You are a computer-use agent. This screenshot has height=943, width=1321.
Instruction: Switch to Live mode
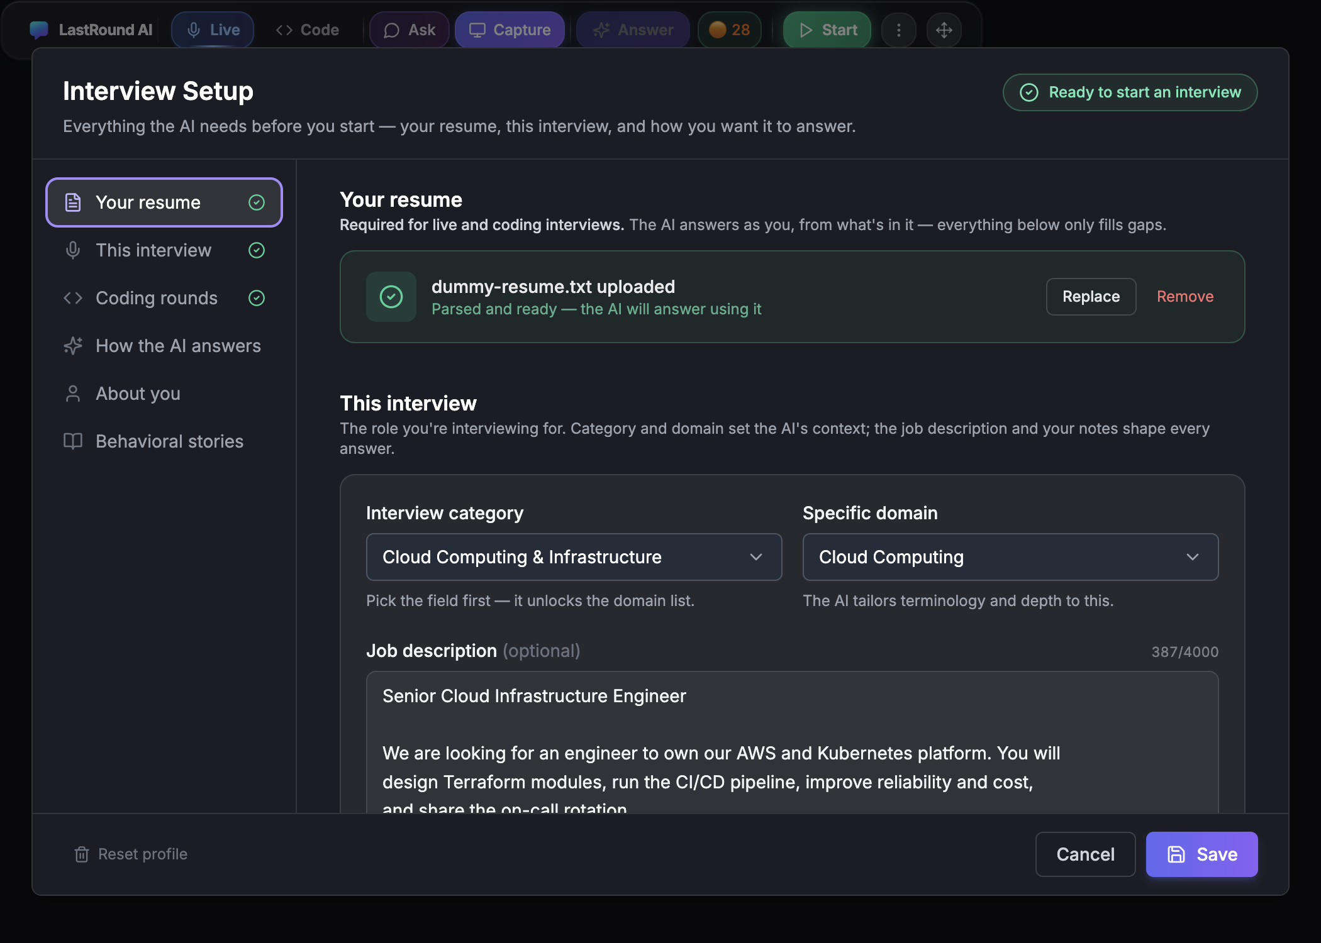point(213,30)
